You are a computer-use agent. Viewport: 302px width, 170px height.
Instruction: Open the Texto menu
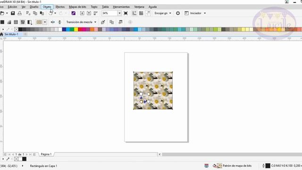(x=94, y=7)
